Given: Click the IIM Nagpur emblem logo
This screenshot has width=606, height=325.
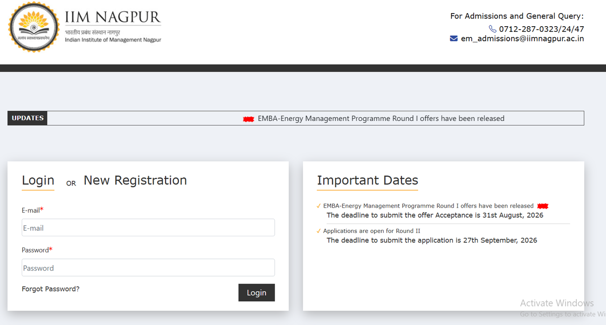Looking at the screenshot, I should click(x=33, y=27).
